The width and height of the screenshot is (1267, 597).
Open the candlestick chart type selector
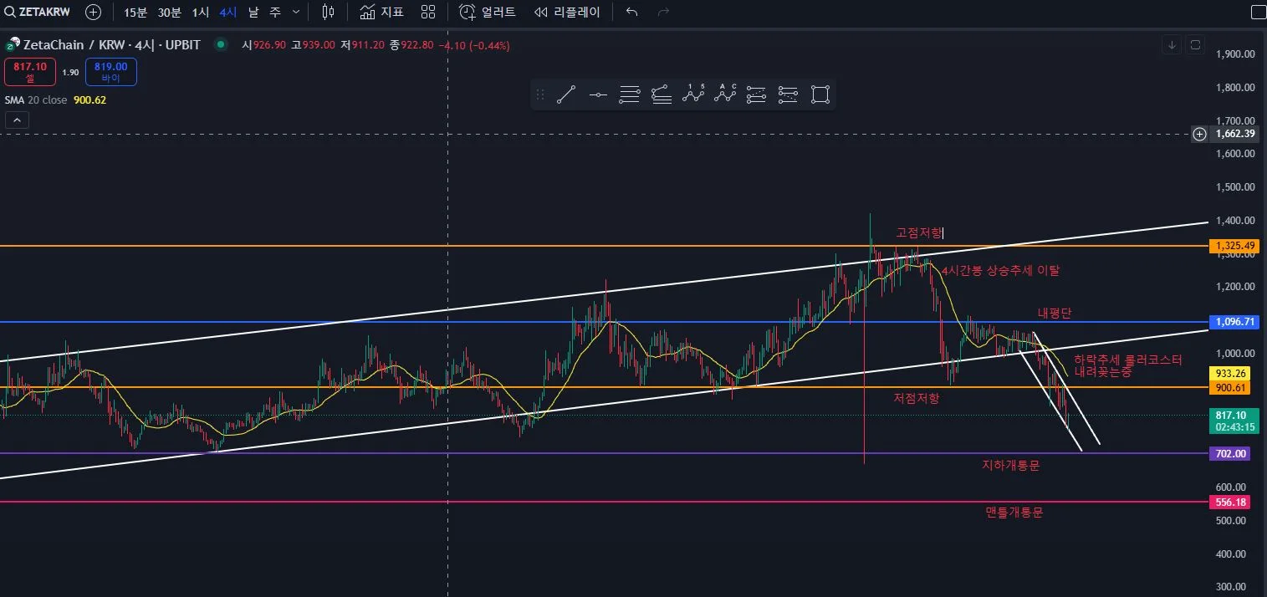[328, 13]
